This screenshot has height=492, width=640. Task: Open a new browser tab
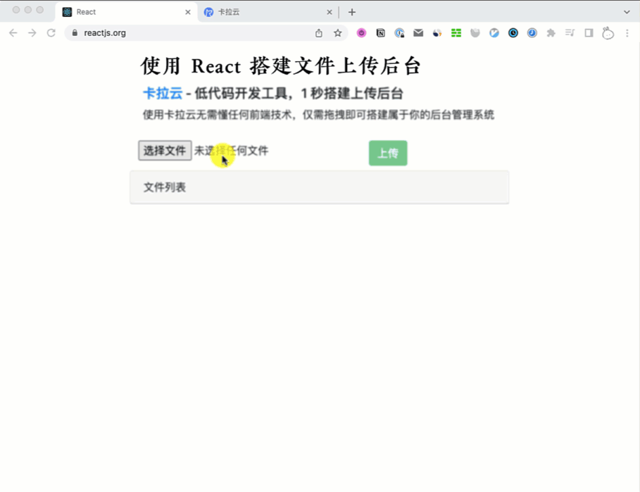click(352, 12)
